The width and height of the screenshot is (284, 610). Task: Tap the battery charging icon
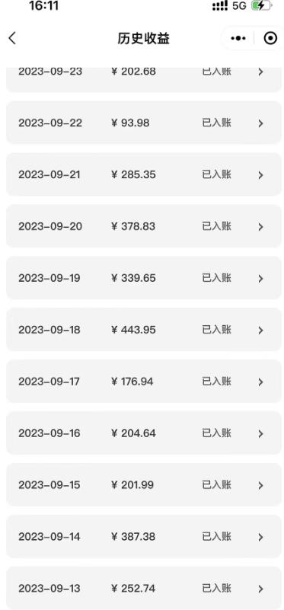tap(261, 6)
